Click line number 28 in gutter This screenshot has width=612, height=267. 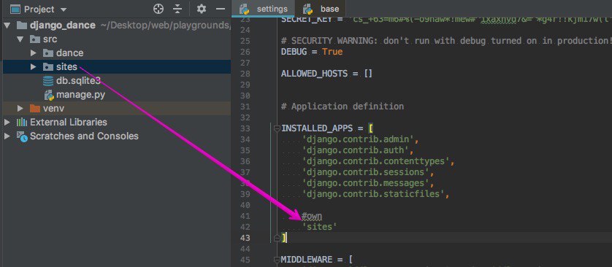245,74
